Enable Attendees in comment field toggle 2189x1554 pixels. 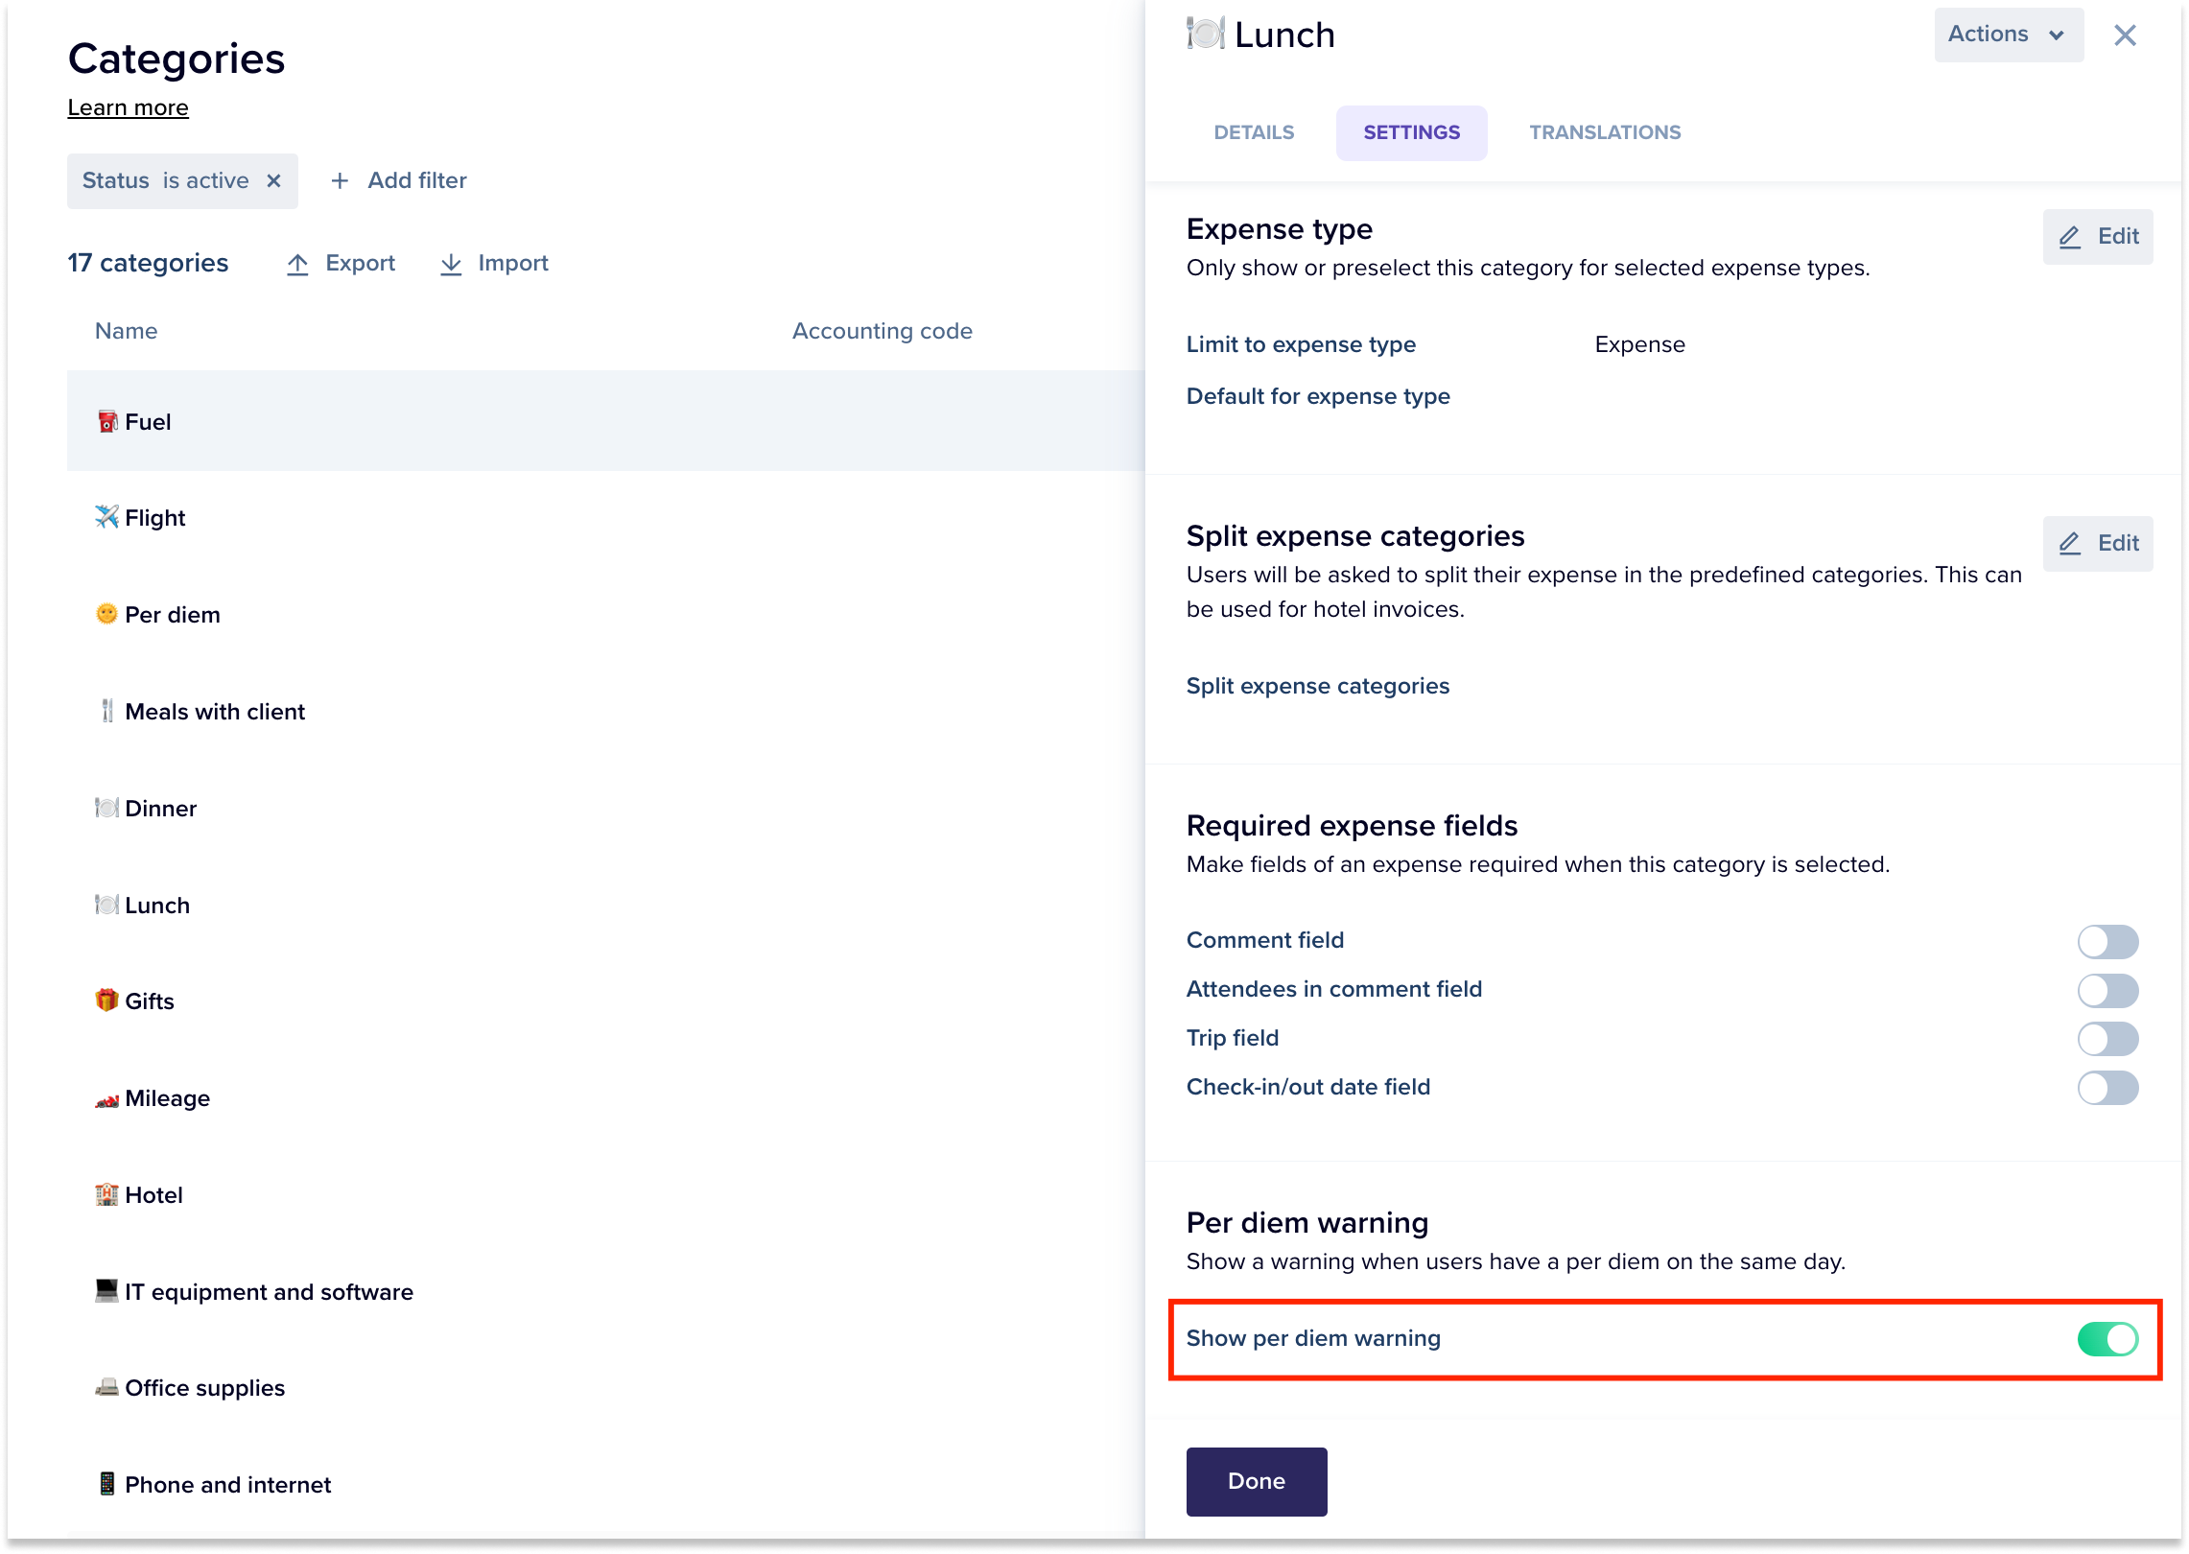(2107, 990)
